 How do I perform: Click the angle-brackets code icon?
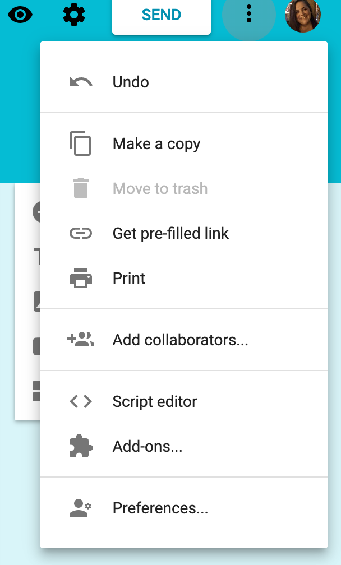tap(81, 401)
